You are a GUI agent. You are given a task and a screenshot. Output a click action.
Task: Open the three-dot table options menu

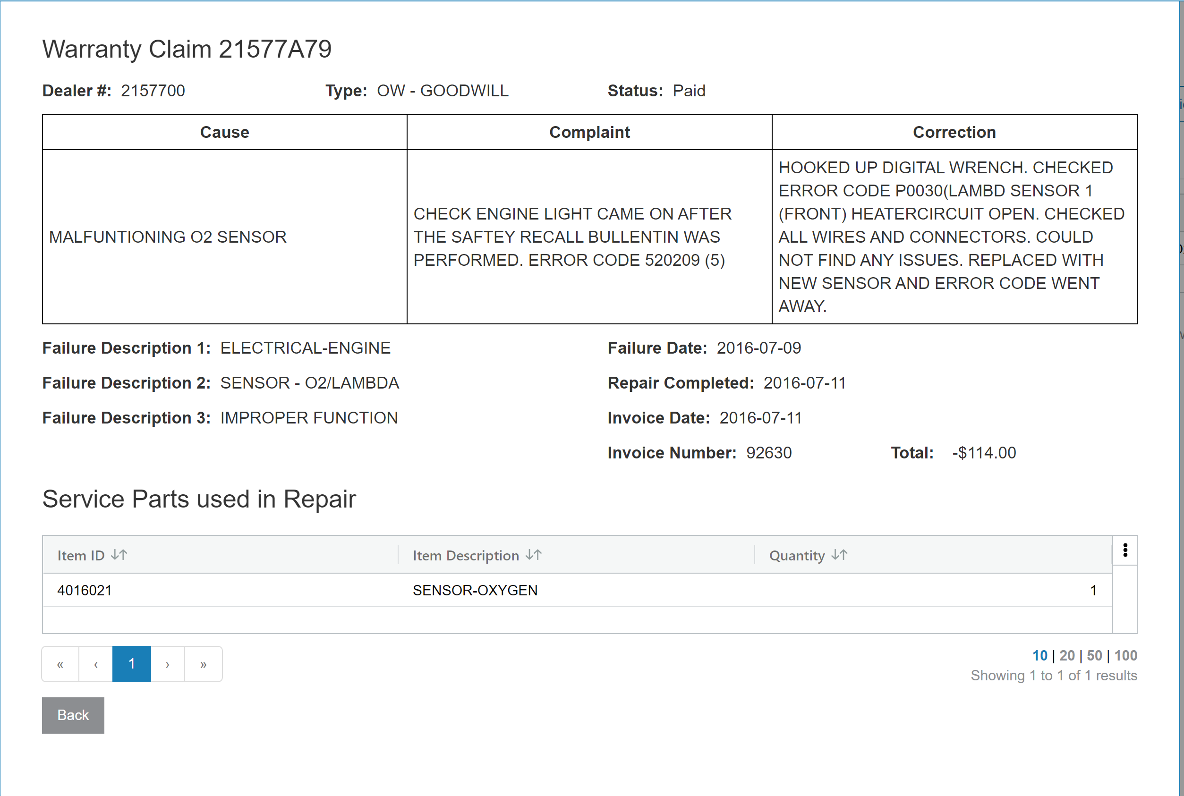click(1125, 550)
